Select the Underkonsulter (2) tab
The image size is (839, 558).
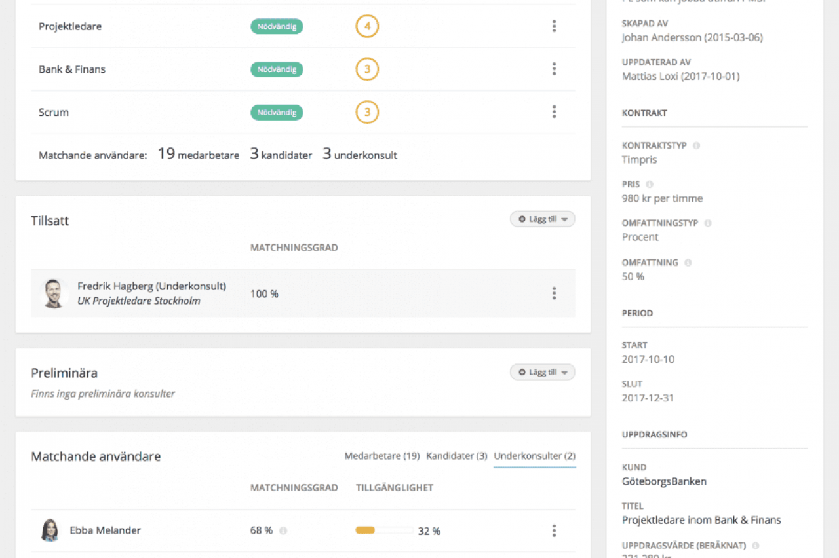pyautogui.click(x=534, y=456)
